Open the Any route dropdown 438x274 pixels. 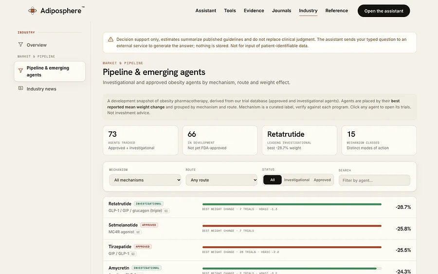(221, 180)
